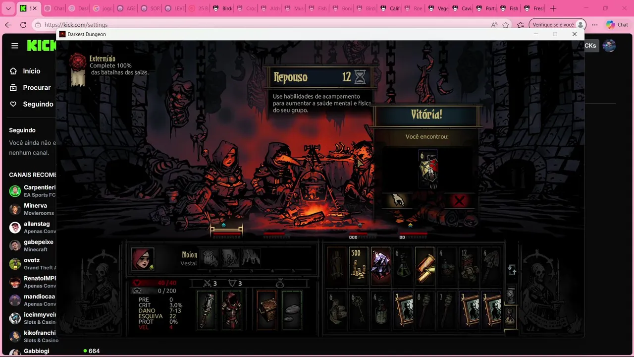Screen dimensions: 634x357
Task: Click the Extermínio quest seal icon
Action: [78, 62]
